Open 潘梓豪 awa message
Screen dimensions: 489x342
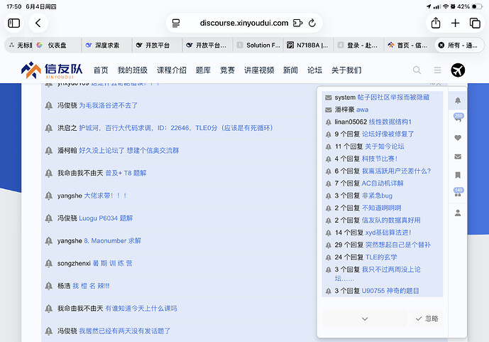click(x=383, y=109)
